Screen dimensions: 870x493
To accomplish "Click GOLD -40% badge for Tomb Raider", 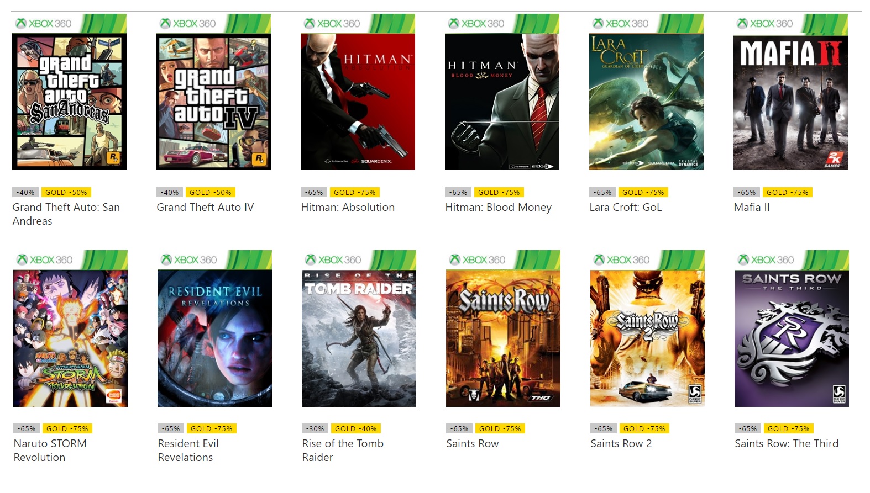I will 355,428.
